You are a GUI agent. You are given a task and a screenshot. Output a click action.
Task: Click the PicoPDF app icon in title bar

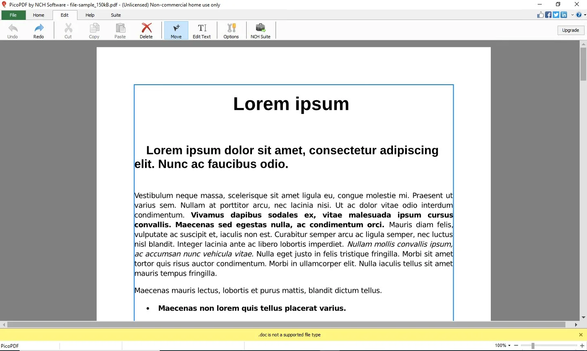pos(4,4)
